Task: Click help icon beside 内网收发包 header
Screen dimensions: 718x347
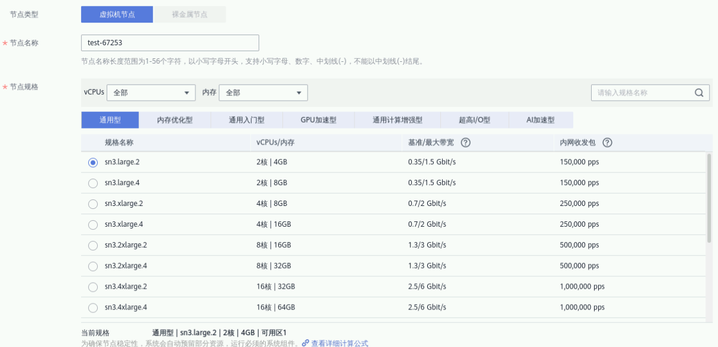Action: coord(608,143)
